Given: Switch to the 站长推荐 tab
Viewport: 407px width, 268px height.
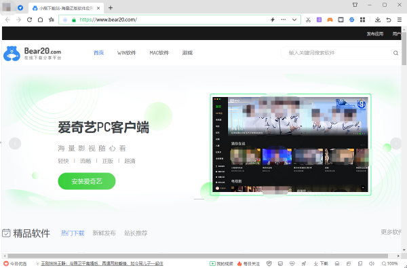Looking at the screenshot, I should [x=136, y=233].
